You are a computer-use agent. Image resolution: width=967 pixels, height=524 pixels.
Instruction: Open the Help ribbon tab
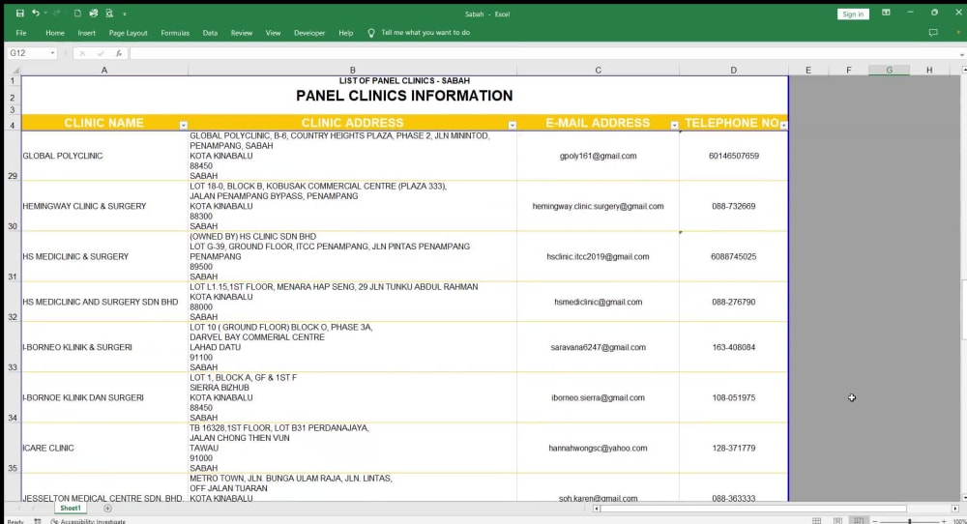(345, 33)
